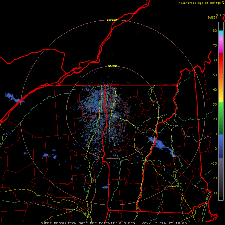This screenshot has width=225, height=225.
Task: Pick the cyan segment of the color bar
Action: (x=221, y=33)
